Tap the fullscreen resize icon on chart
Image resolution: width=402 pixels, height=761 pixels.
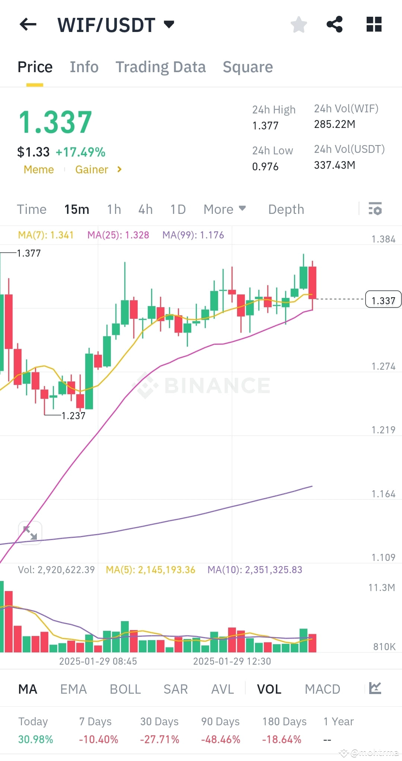point(30,533)
